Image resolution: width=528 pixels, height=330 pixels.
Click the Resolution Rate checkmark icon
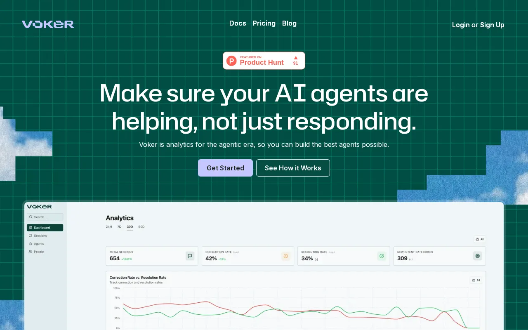coord(382,256)
